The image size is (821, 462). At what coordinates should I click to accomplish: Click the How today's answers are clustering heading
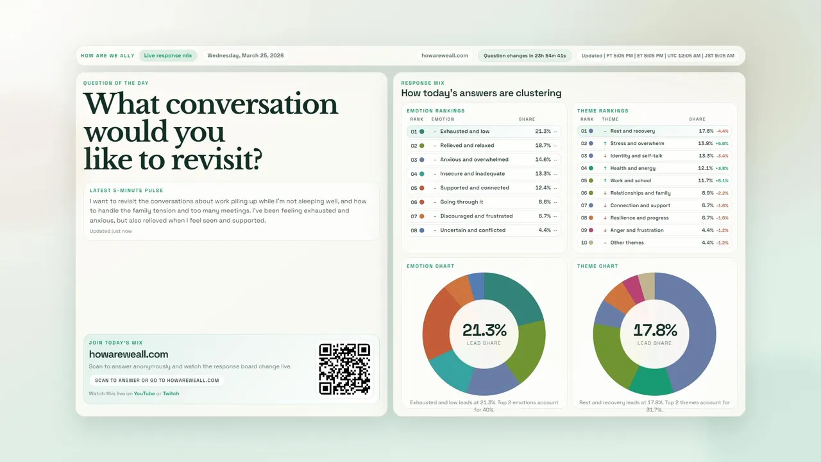click(x=481, y=93)
